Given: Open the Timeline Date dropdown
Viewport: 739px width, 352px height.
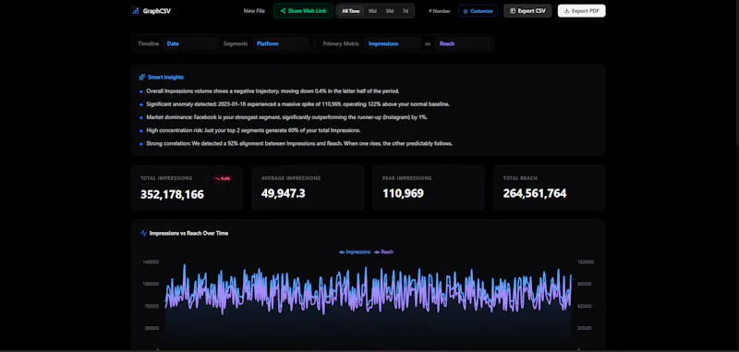Looking at the screenshot, I should coord(190,43).
